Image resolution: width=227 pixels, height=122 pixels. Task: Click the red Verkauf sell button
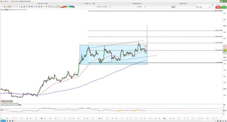pos(218,7)
